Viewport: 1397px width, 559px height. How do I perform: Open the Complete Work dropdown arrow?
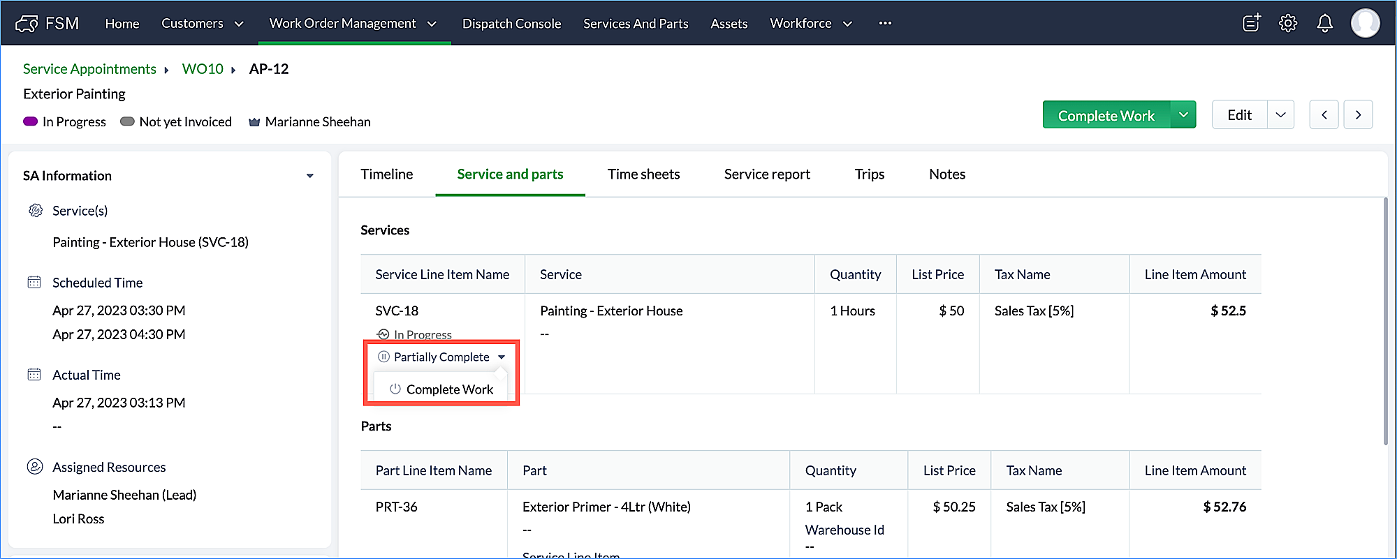click(x=1183, y=115)
